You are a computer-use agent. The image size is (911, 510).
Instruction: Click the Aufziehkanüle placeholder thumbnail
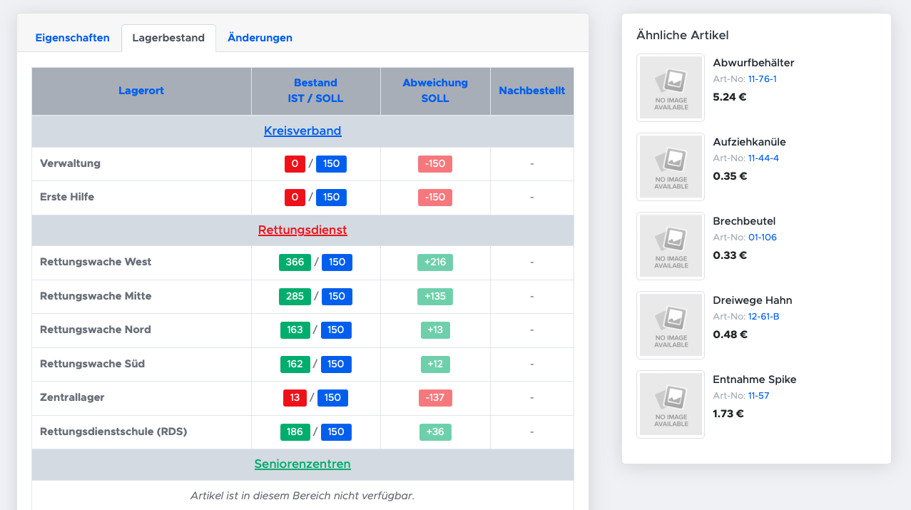[x=671, y=167]
